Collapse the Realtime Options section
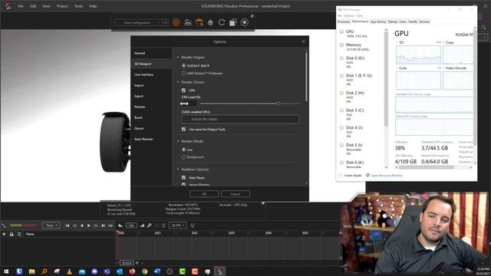Image resolution: width=491 pixels, height=276 pixels. click(178, 169)
